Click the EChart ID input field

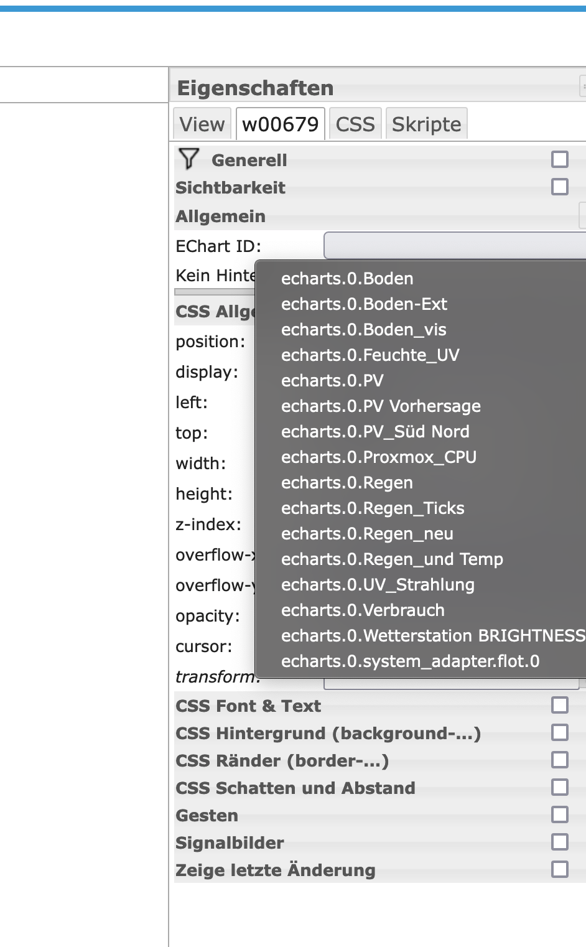(454, 246)
